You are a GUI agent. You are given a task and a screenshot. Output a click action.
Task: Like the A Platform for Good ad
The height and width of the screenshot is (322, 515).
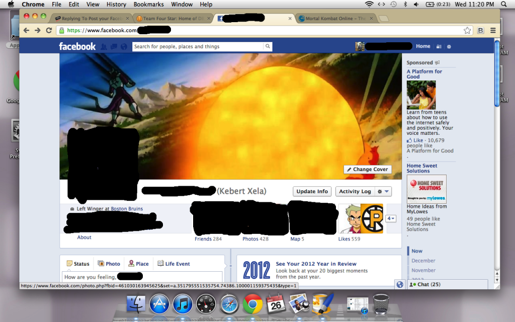point(415,140)
